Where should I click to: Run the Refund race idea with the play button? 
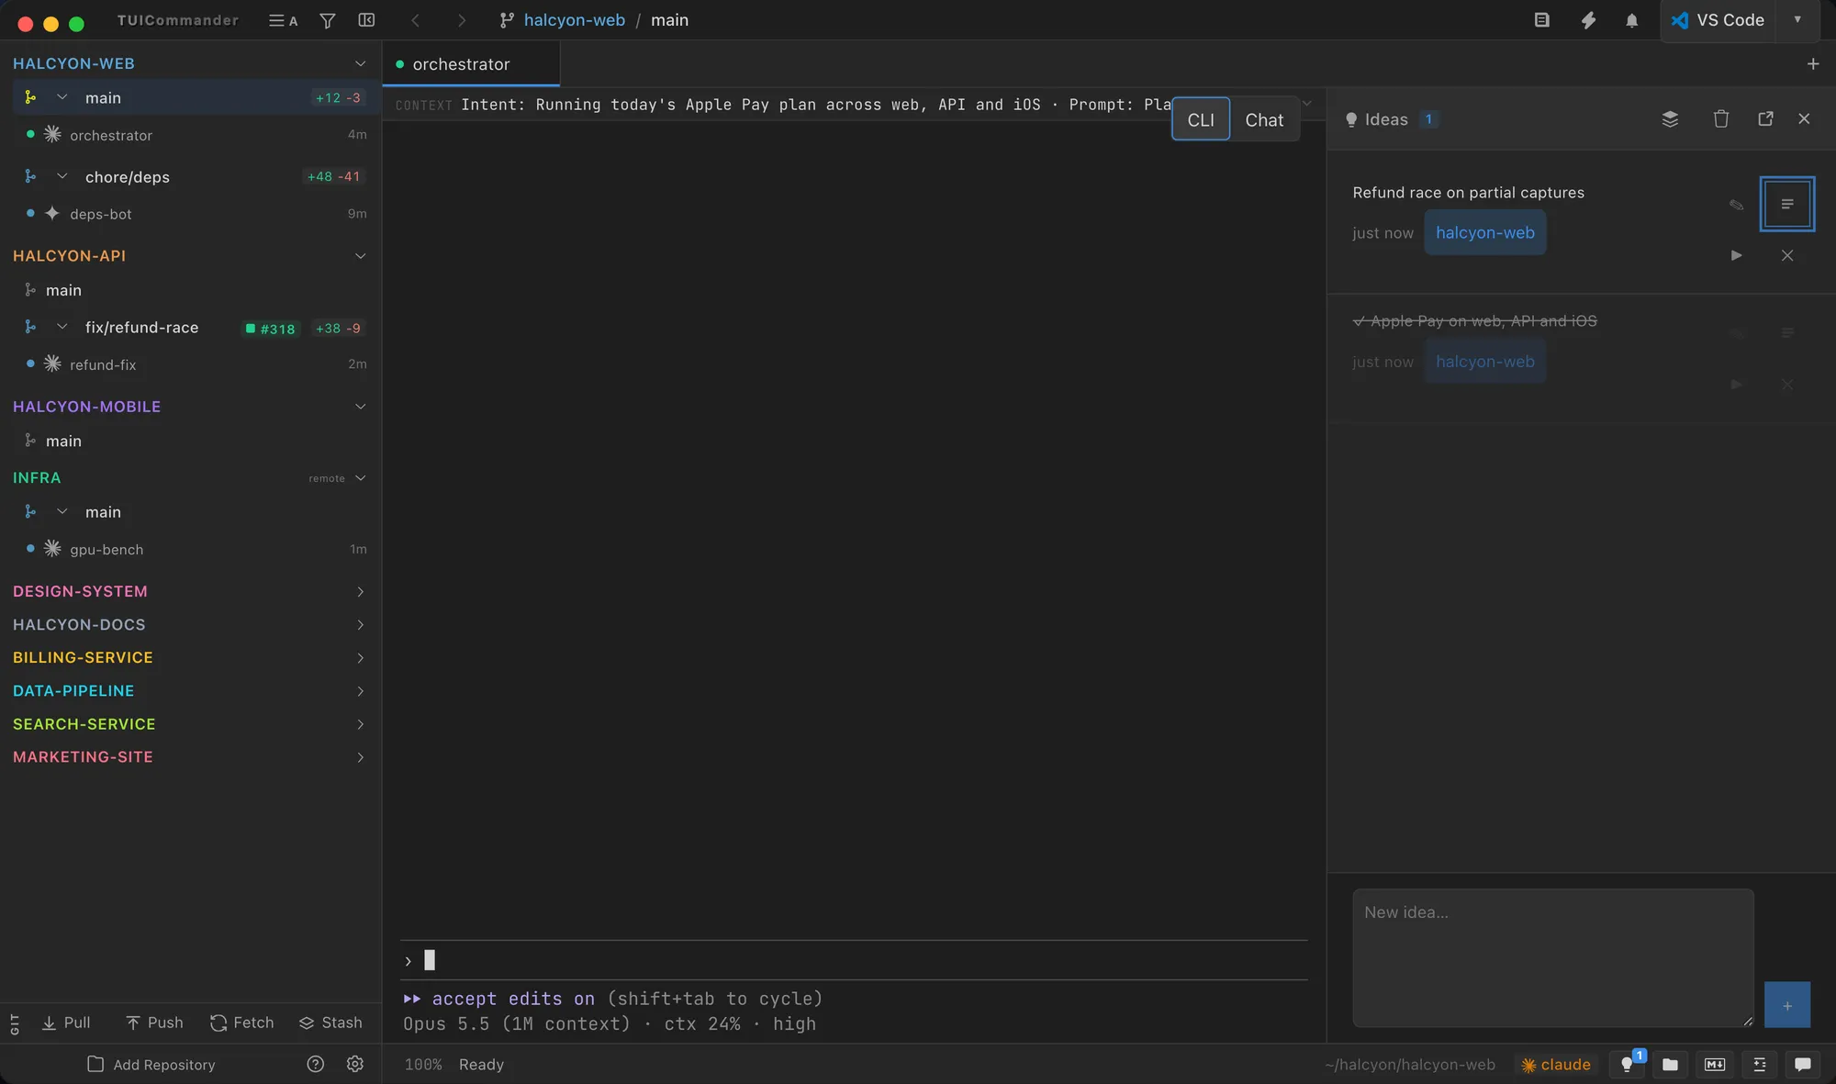point(1736,255)
